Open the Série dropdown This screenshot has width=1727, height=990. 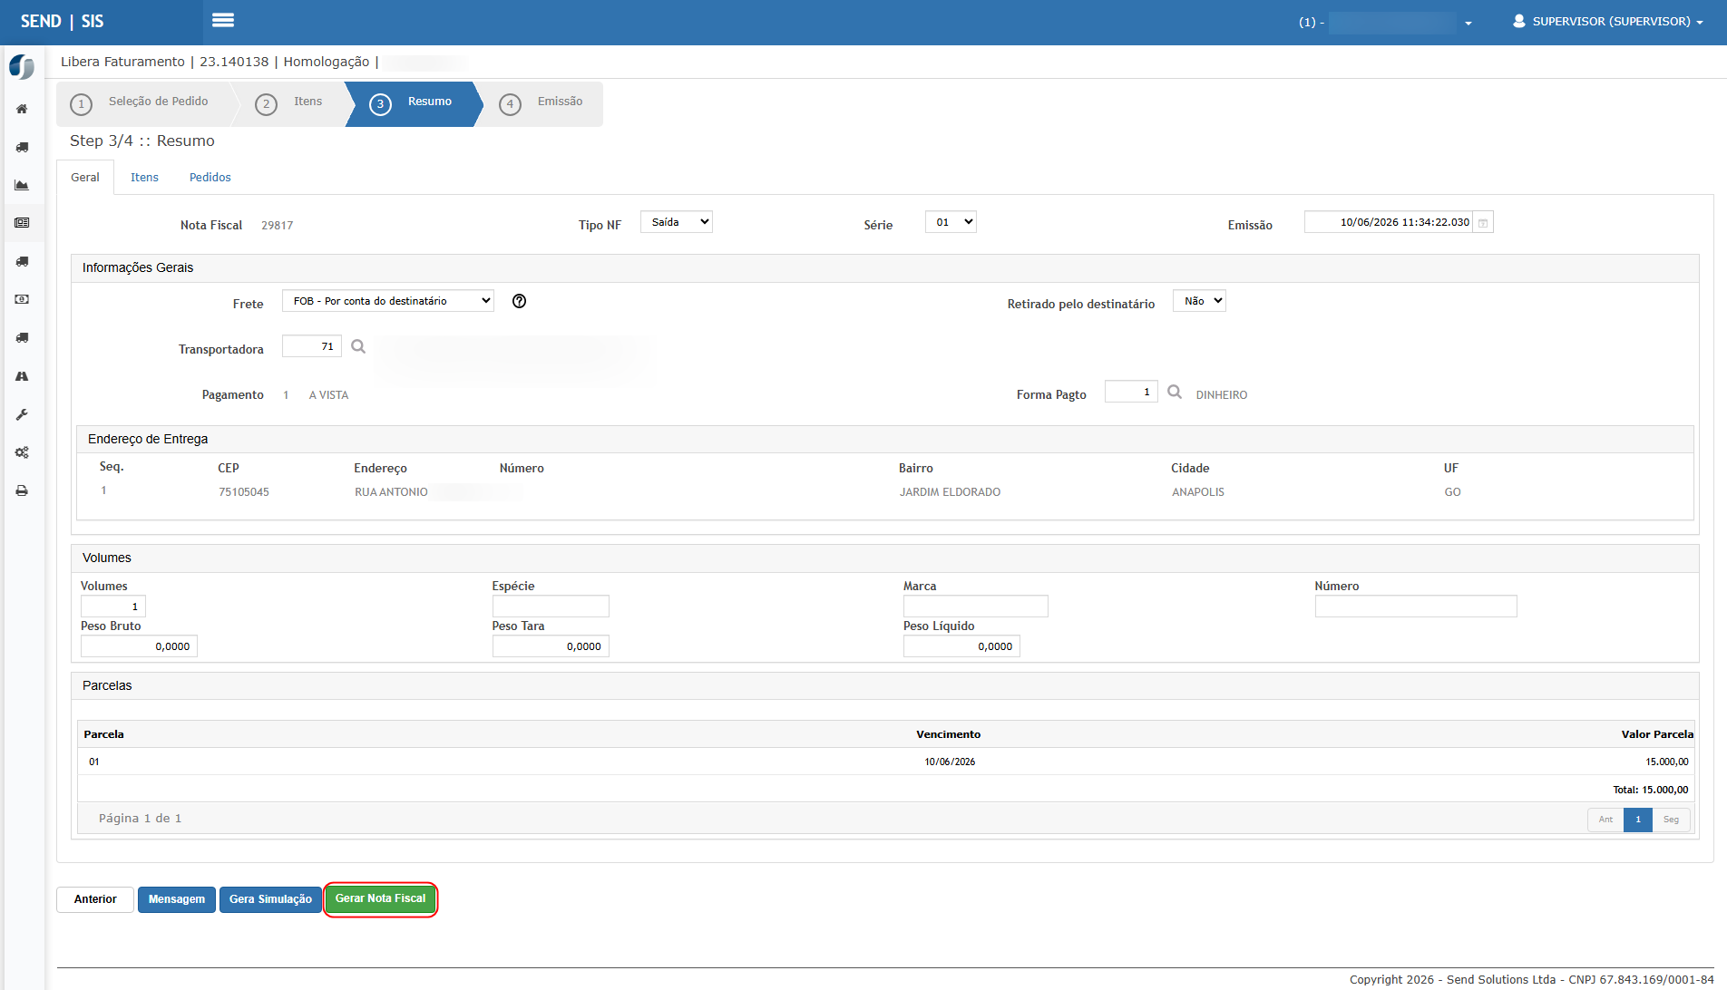click(x=951, y=222)
